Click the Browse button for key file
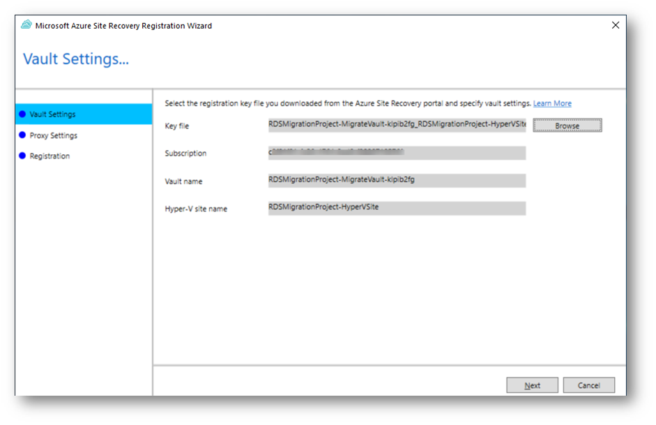Screen dimensions: 656x425 [567, 125]
